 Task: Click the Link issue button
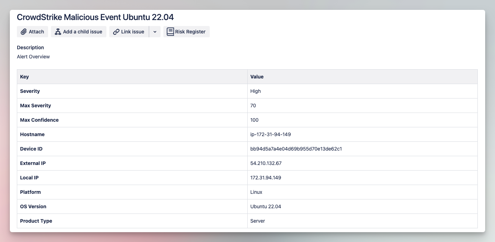click(129, 32)
